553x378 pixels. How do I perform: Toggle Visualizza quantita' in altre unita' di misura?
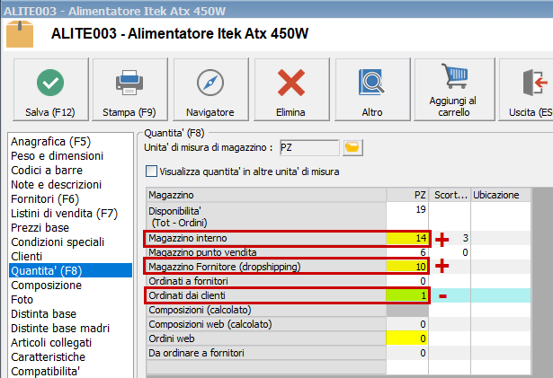[x=152, y=171]
